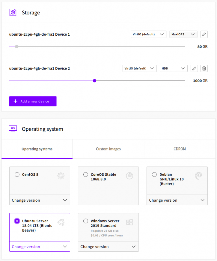Open the HDD storage type dropdown
The image size is (217, 261).
pos(173,68)
